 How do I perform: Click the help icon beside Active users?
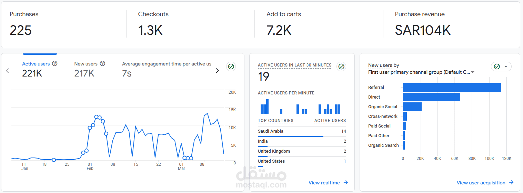(54, 64)
